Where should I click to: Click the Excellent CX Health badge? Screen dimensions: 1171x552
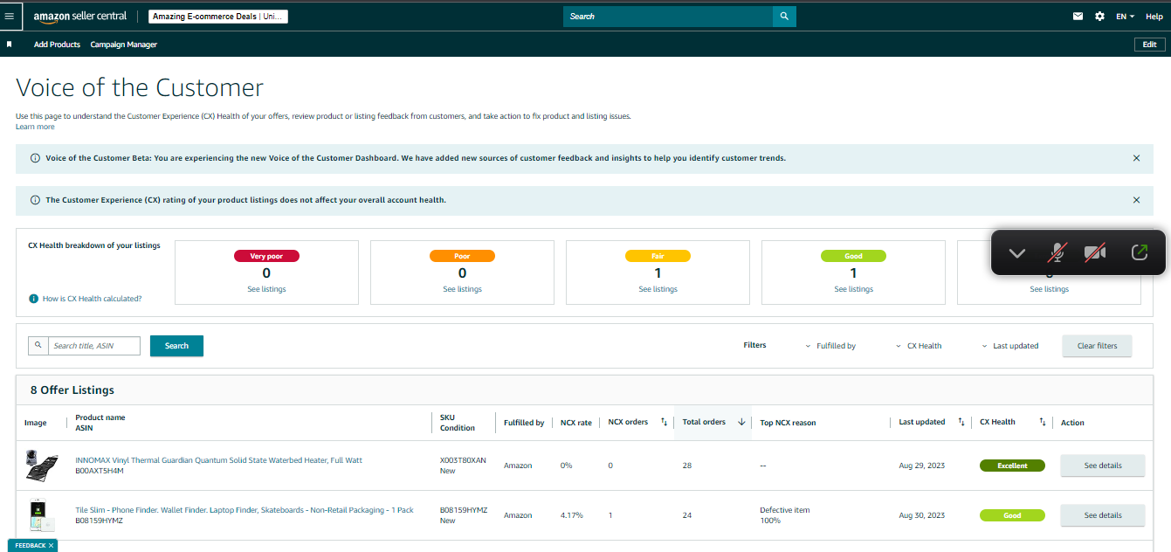click(x=1012, y=466)
